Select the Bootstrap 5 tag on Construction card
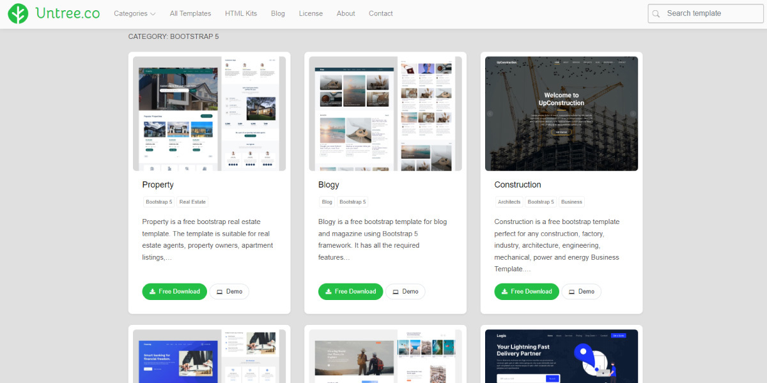 tap(541, 202)
